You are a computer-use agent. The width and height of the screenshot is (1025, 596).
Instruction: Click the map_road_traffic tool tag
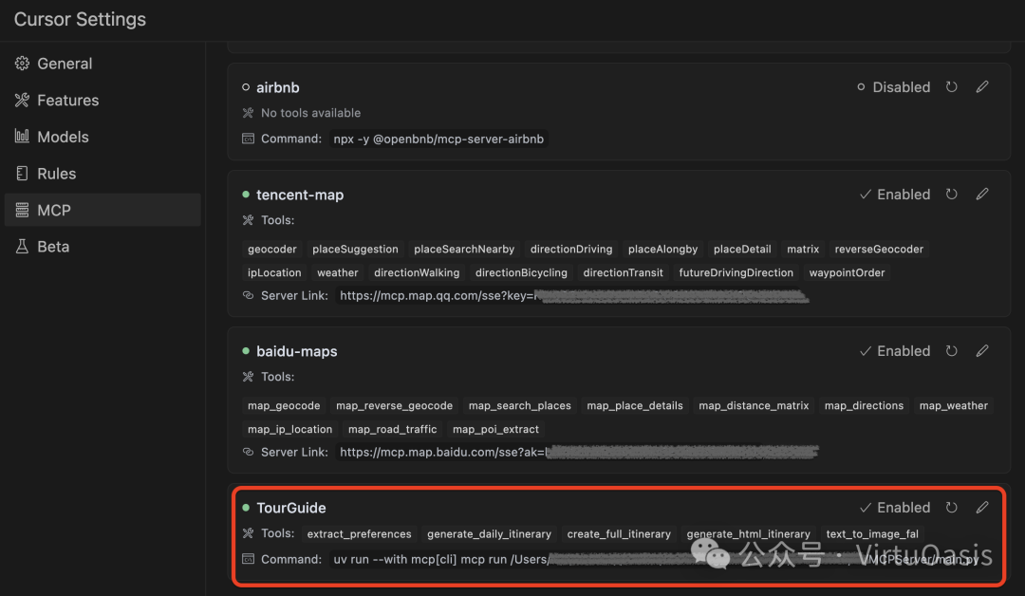392,429
